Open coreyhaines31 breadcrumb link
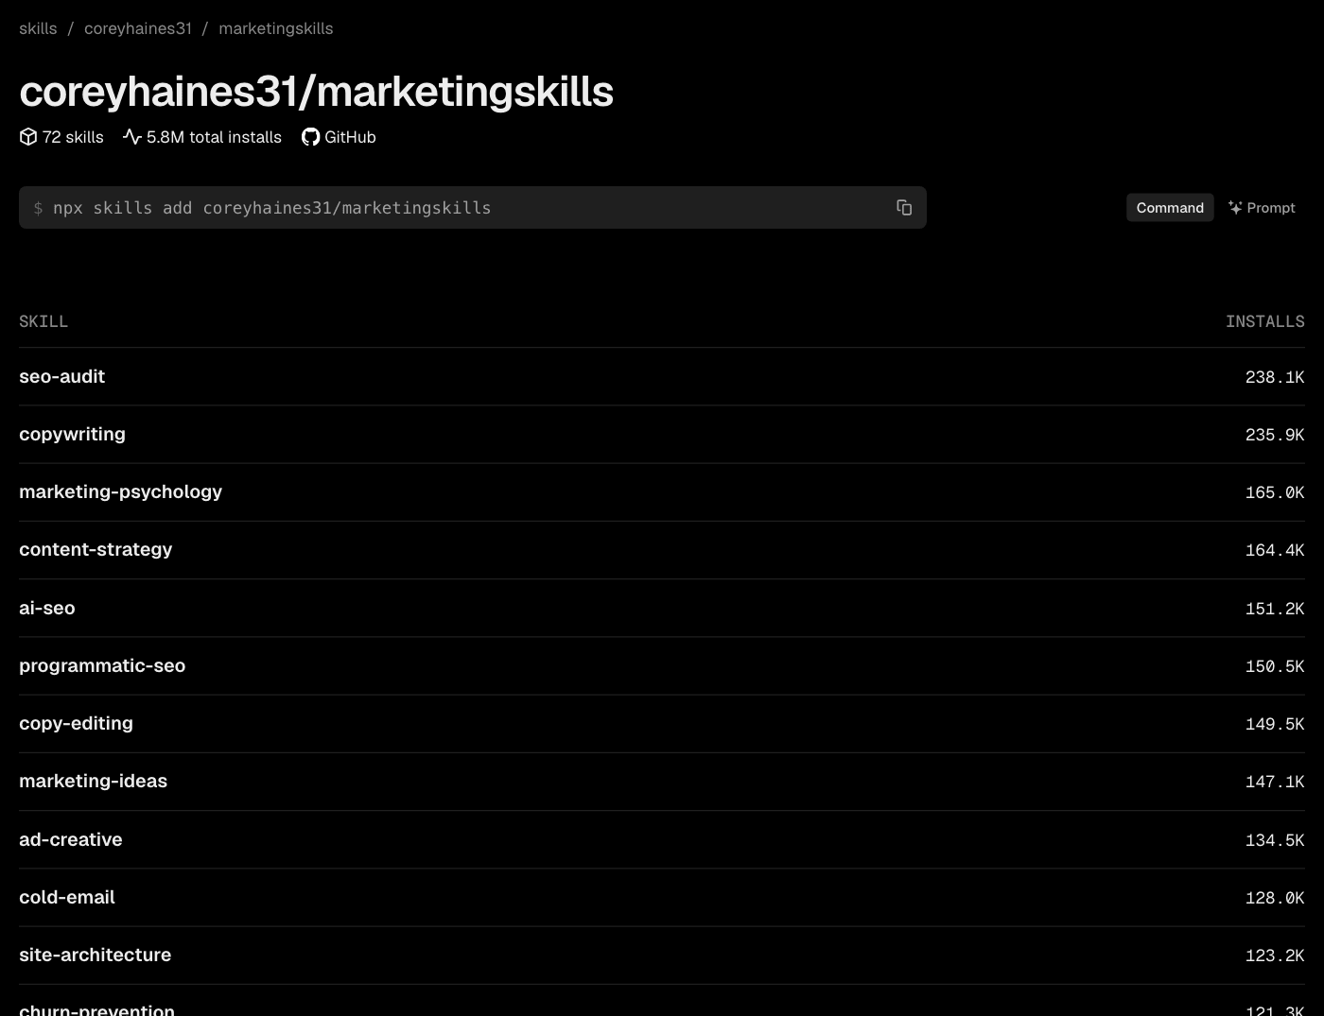Viewport: 1324px width, 1016px height. point(138,28)
